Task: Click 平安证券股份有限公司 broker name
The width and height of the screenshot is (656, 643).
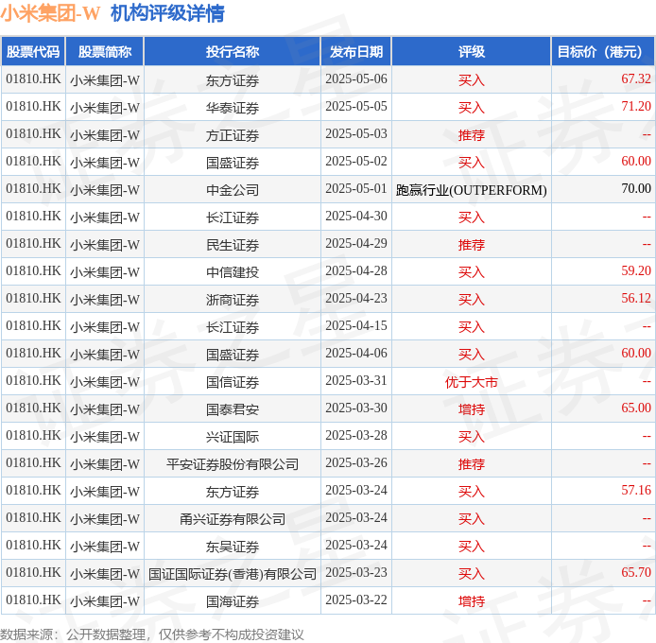Action: [x=233, y=464]
